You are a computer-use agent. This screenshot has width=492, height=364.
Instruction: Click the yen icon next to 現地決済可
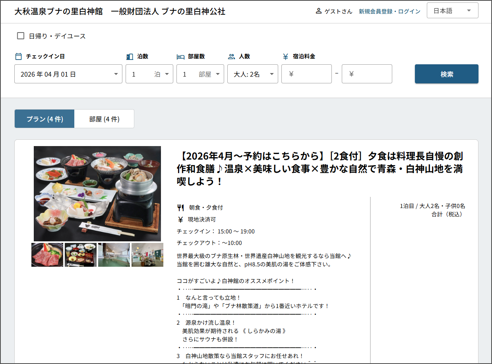(180, 219)
